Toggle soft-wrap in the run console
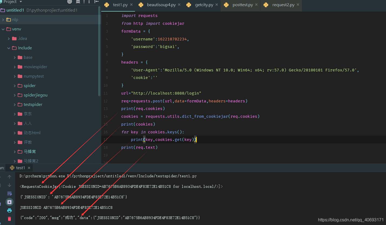Image resolution: width=386 pixels, height=225 pixels. click(x=9, y=193)
